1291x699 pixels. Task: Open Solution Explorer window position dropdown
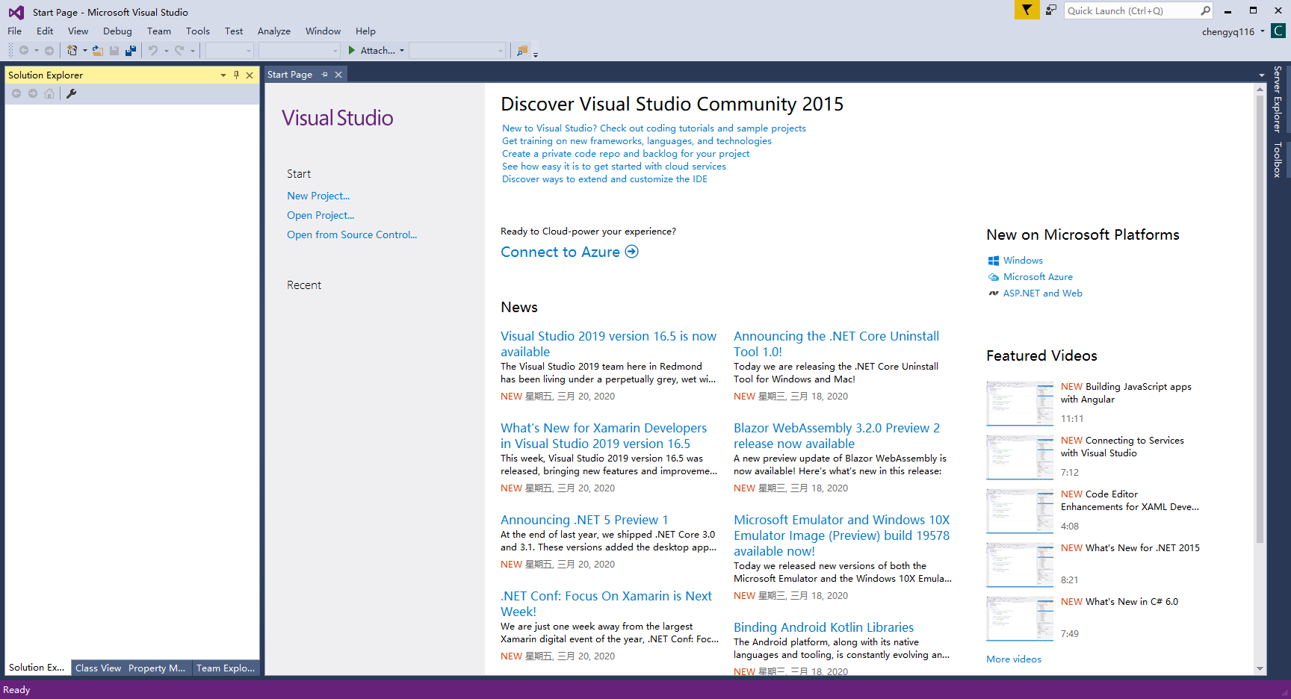click(223, 75)
